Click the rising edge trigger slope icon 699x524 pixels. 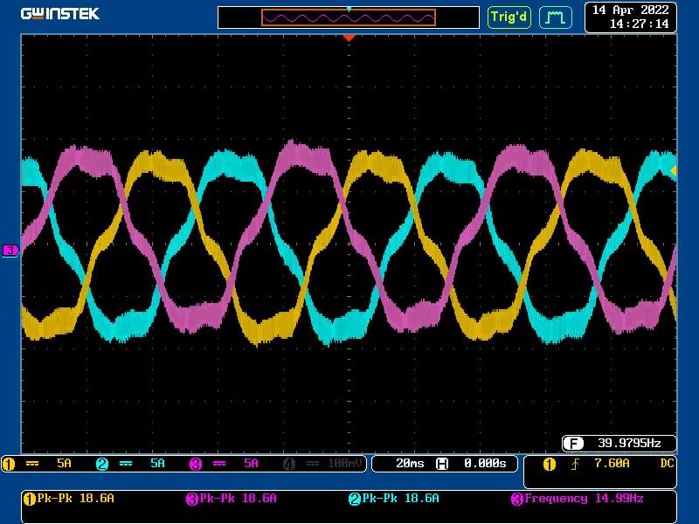575,465
